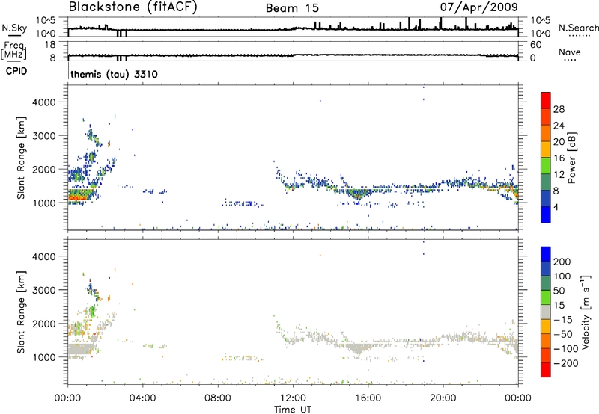Viewport: 599px width, 414px height.
Task: Click the '18' frequency axis tick label
Action: point(49,45)
